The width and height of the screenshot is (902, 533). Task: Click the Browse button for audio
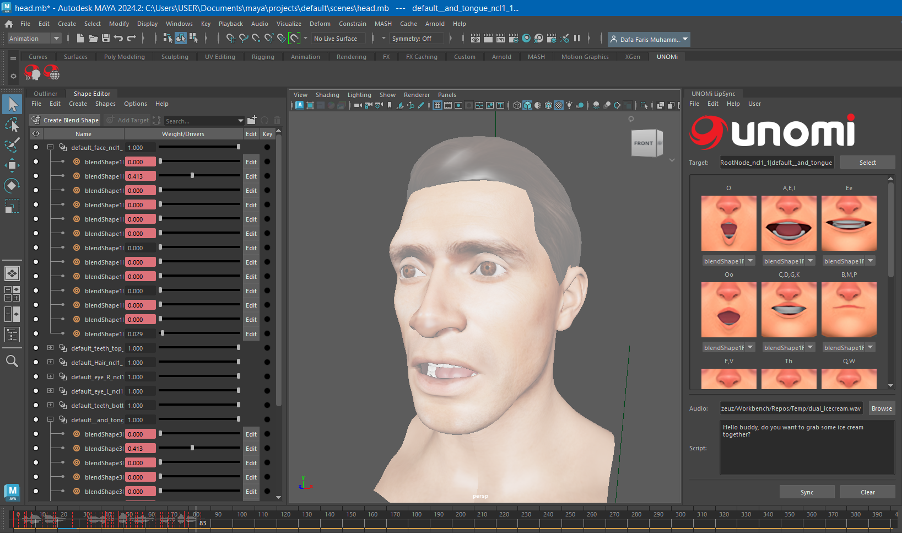[x=881, y=408]
